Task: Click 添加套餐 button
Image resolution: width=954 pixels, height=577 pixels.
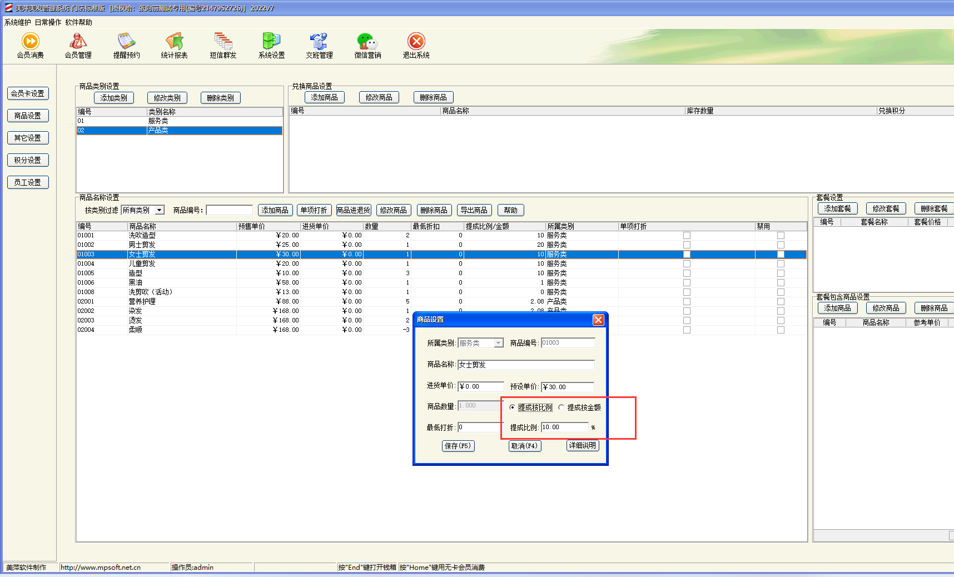Action: 838,208
